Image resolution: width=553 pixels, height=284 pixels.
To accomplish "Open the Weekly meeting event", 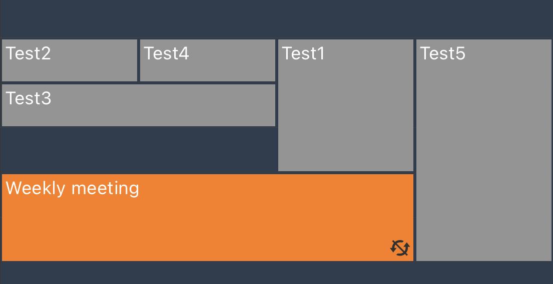I will click(207, 218).
